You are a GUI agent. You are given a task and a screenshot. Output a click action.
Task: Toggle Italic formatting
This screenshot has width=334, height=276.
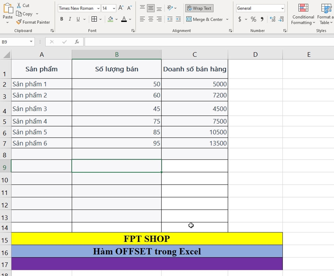click(x=70, y=19)
